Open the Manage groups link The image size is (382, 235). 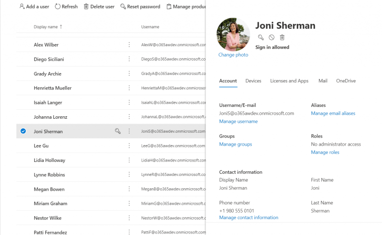click(235, 144)
